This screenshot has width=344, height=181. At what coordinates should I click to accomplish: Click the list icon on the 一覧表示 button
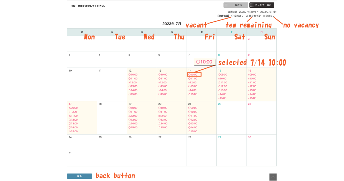(226, 5)
